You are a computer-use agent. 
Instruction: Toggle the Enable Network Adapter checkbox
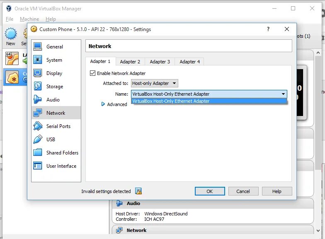click(x=93, y=73)
